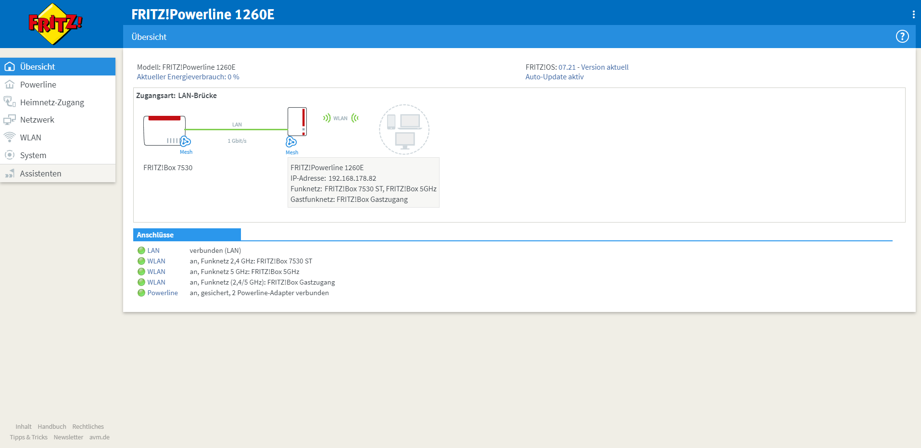Click the 1 Gbit/s LAN speed label
This screenshot has width=921, height=448.
point(237,141)
